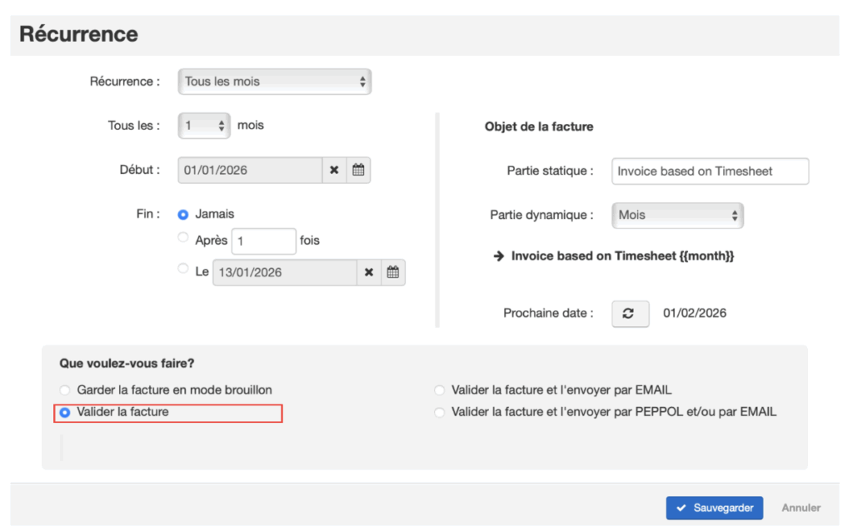Screen dimensions: 853x531
Task: Choose 'Garder la facture en mode brouillon'
Action: point(65,390)
